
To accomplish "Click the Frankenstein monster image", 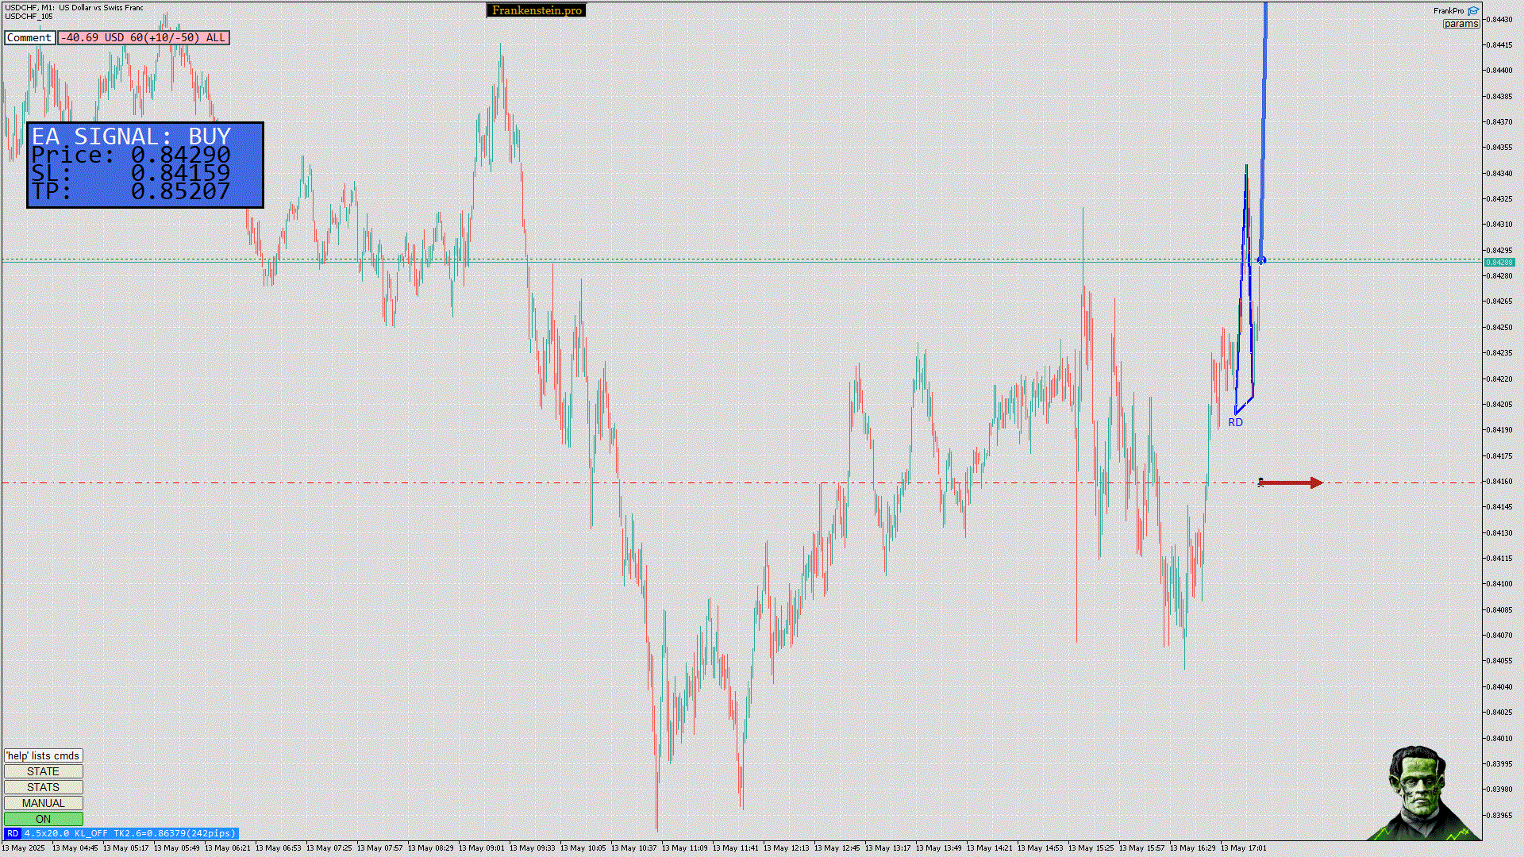I will point(1423,793).
